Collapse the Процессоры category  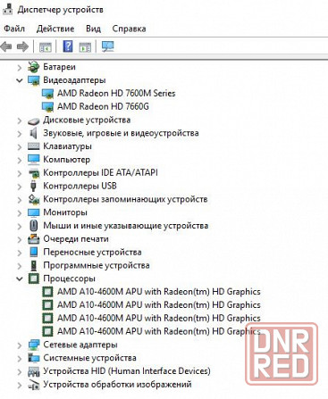pyautogui.click(x=20, y=278)
